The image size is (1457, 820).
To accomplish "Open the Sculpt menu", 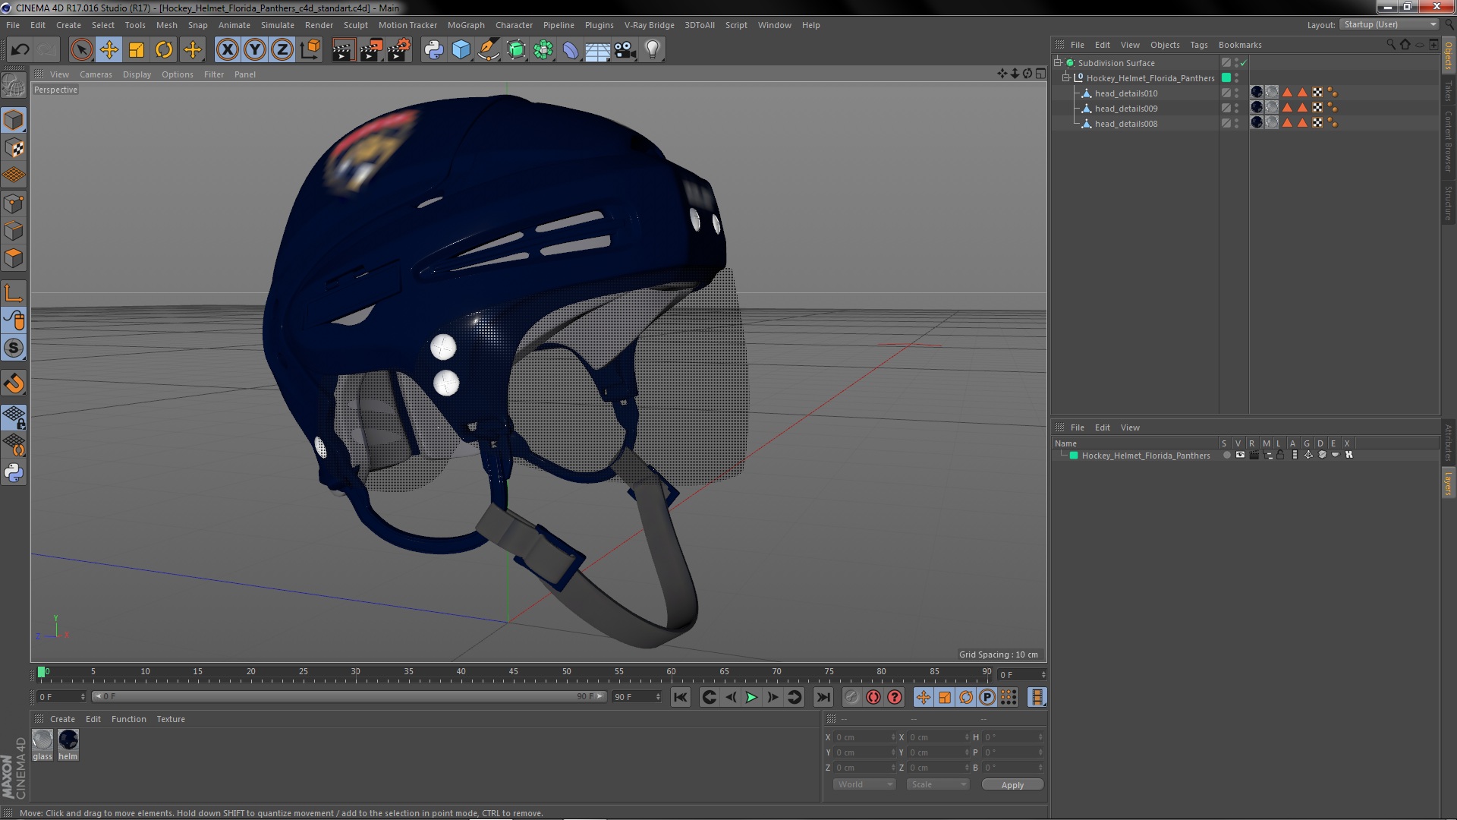I will (355, 25).
